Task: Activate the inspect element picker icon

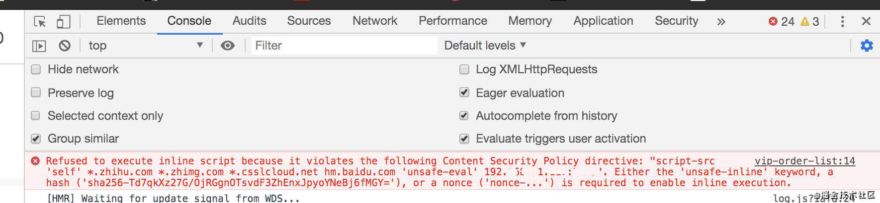Action: point(40,21)
